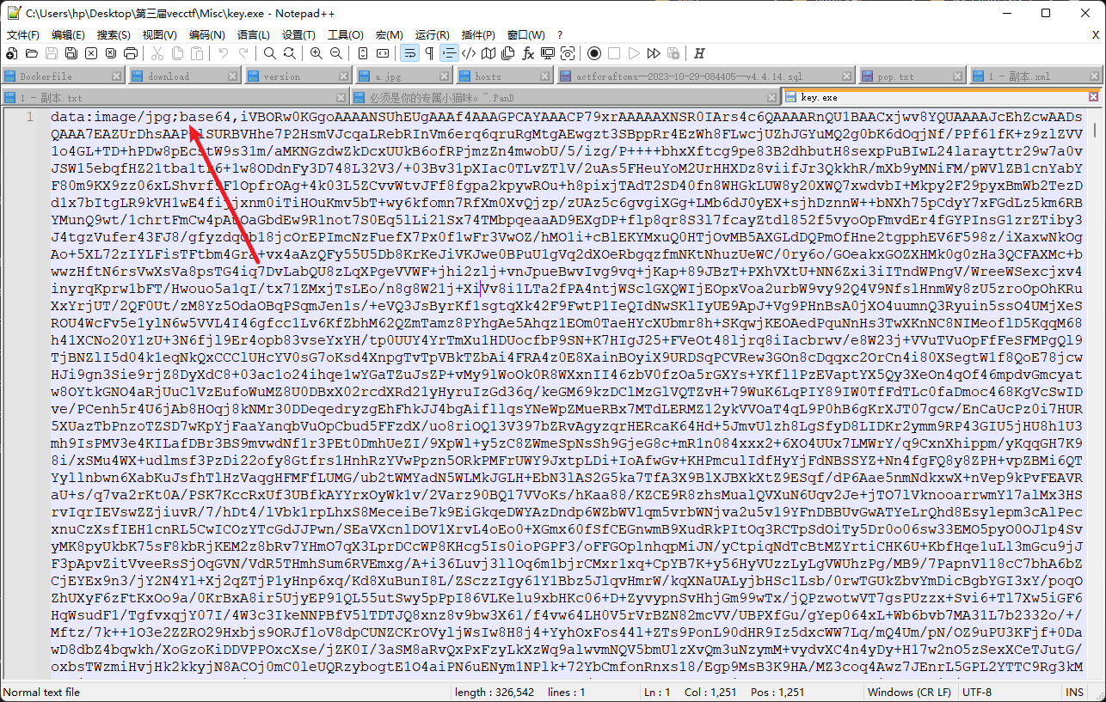Screen dimensions: 1106x702
Task: Select the Find magnifier icon
Action: point(269,52)
